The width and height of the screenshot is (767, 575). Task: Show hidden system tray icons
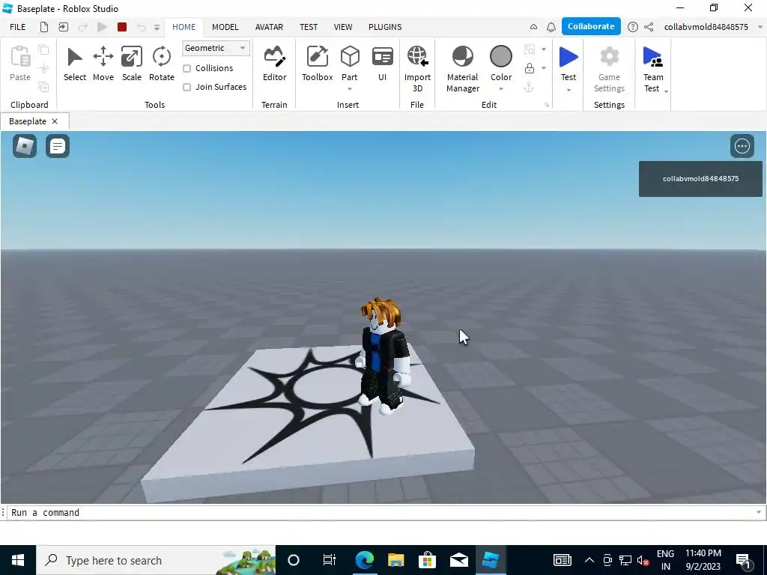(x=589, y=560)
